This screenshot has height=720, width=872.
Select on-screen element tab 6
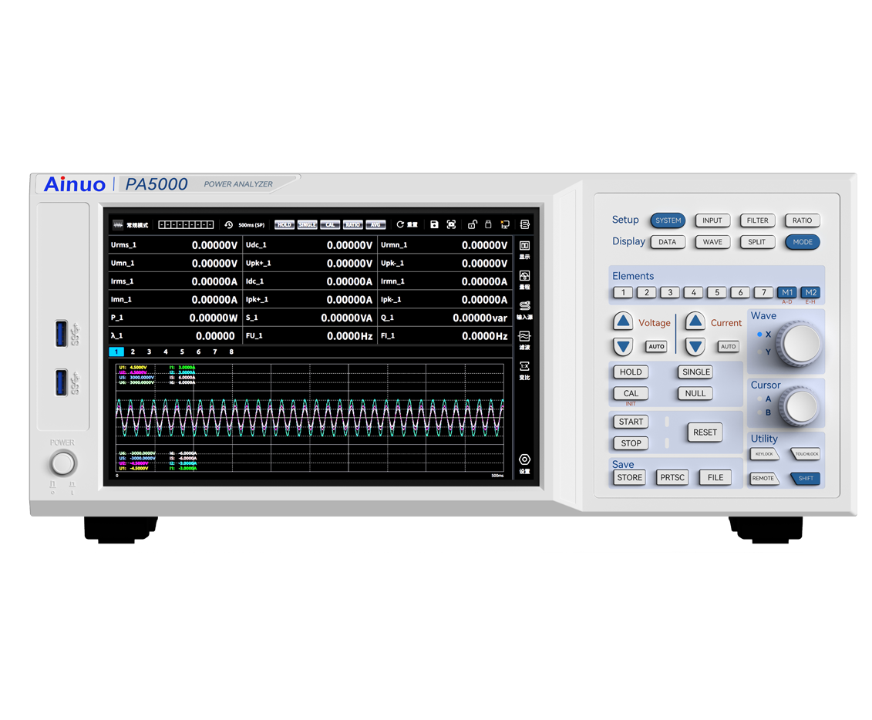tap(199, 352)
